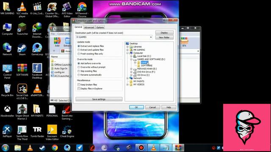Launch Social Club desktop shortcut
This screenshot has width=271, height=152.
pyautogui.click(x=22, y=92)
